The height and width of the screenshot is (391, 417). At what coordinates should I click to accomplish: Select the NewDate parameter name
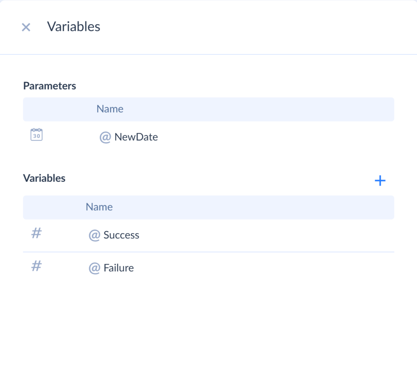pyautogui.click(x=136, y=137)
